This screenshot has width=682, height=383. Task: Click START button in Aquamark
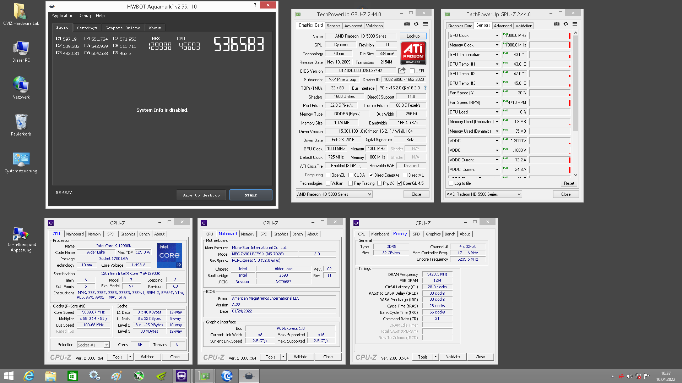(x=251, y=195)
